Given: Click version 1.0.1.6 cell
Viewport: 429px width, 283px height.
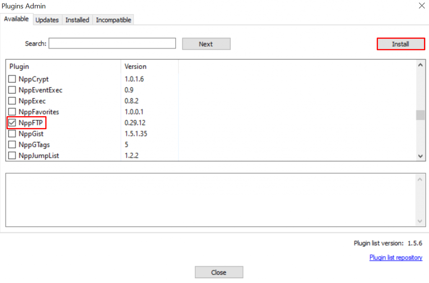Looking at the screenshot, I should pyautogui.click(x=134, y=79).
